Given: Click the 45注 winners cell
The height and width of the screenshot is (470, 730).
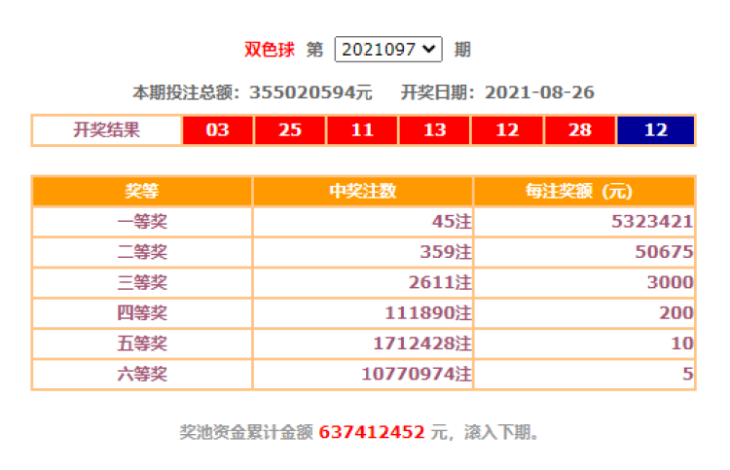Looking at the screenshot, I should coord(363,222).
